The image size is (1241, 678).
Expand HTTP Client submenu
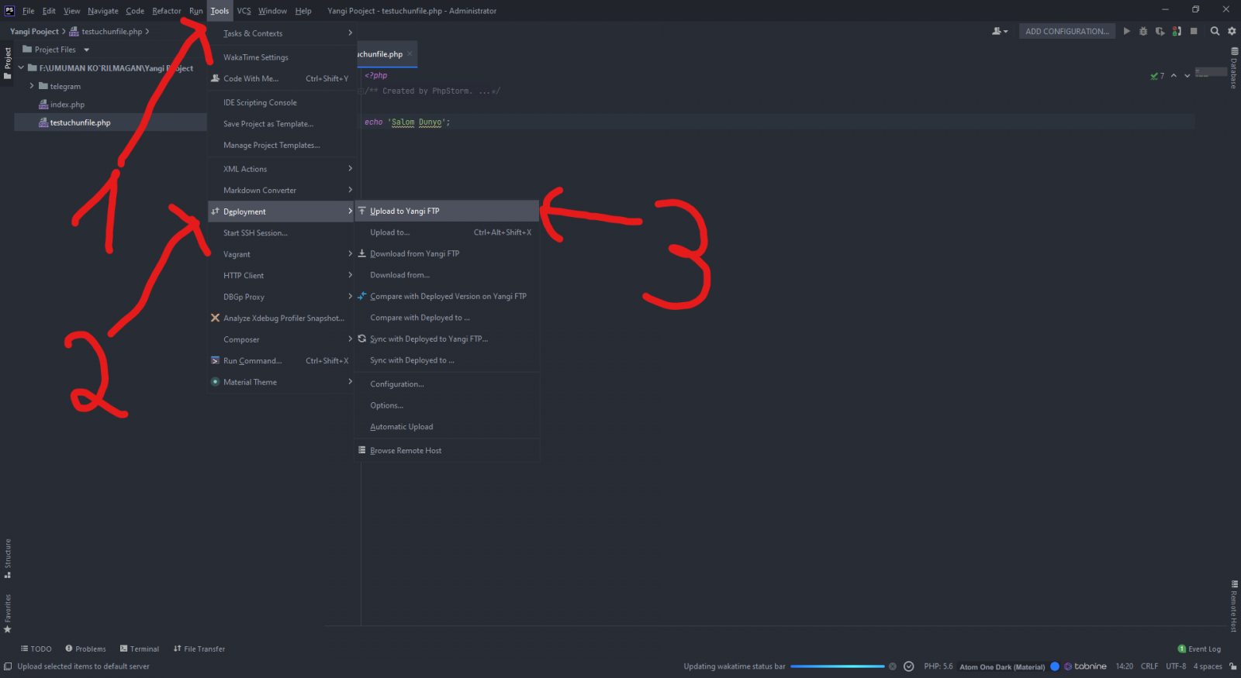[282, 275]
